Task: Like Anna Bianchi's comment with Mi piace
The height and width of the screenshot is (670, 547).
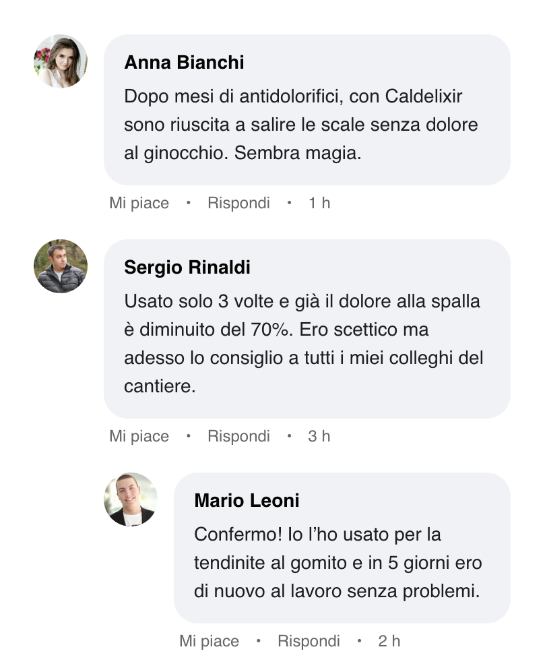Action: click(139, 203)
